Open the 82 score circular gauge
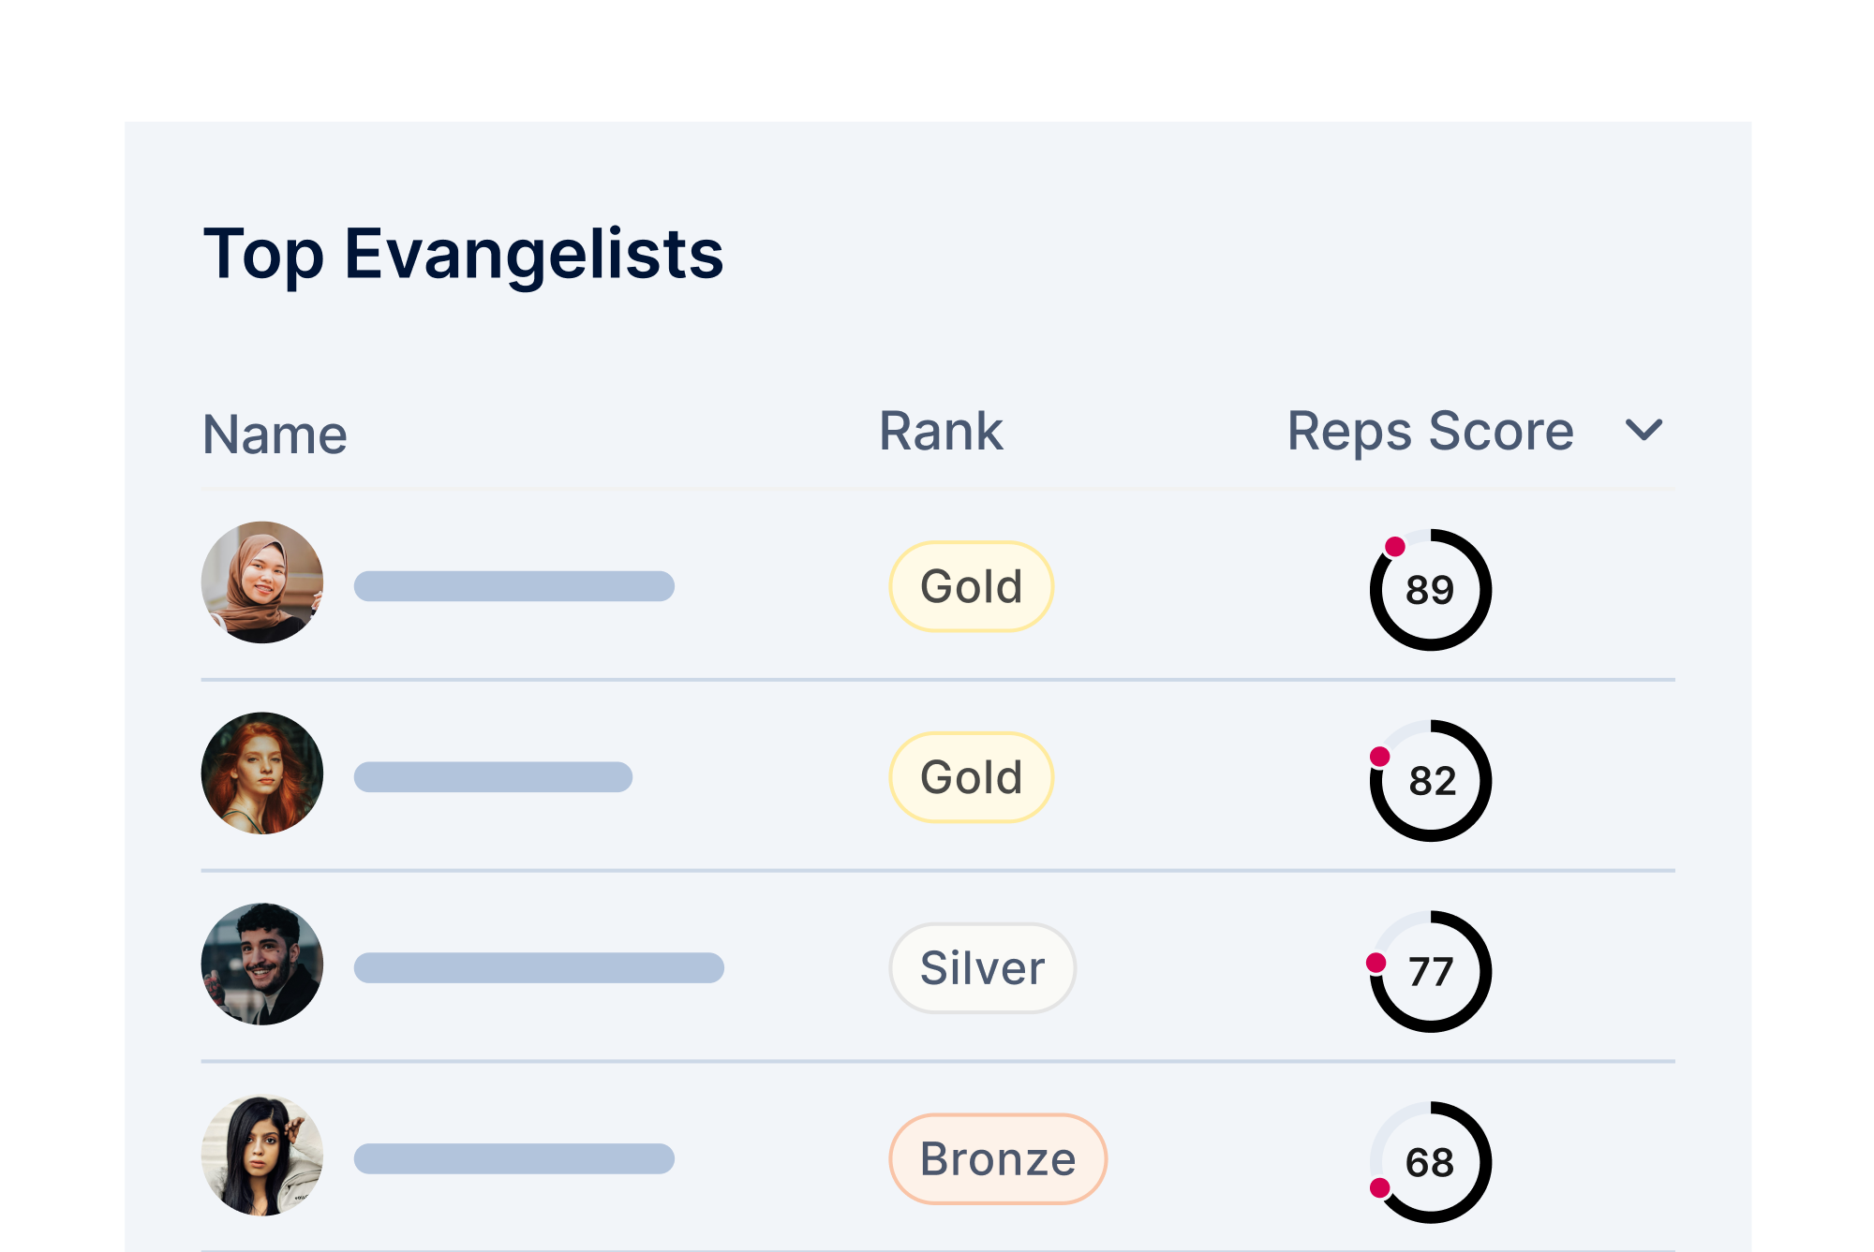 [x=1430, y=781]
